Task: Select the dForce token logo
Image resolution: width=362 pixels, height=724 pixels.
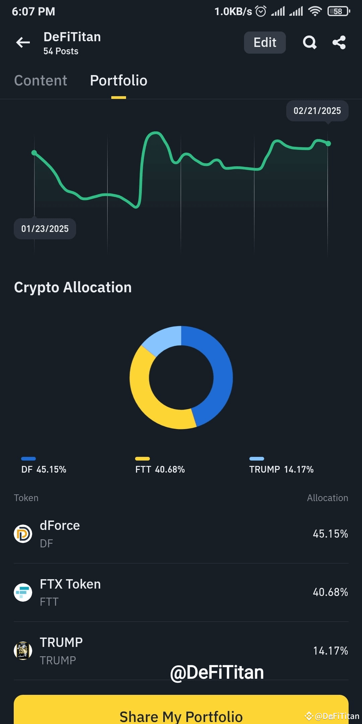Action: pos(22,534)
